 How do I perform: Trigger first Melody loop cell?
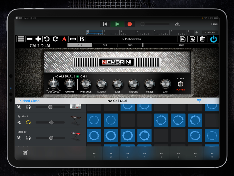click(94, 135)
